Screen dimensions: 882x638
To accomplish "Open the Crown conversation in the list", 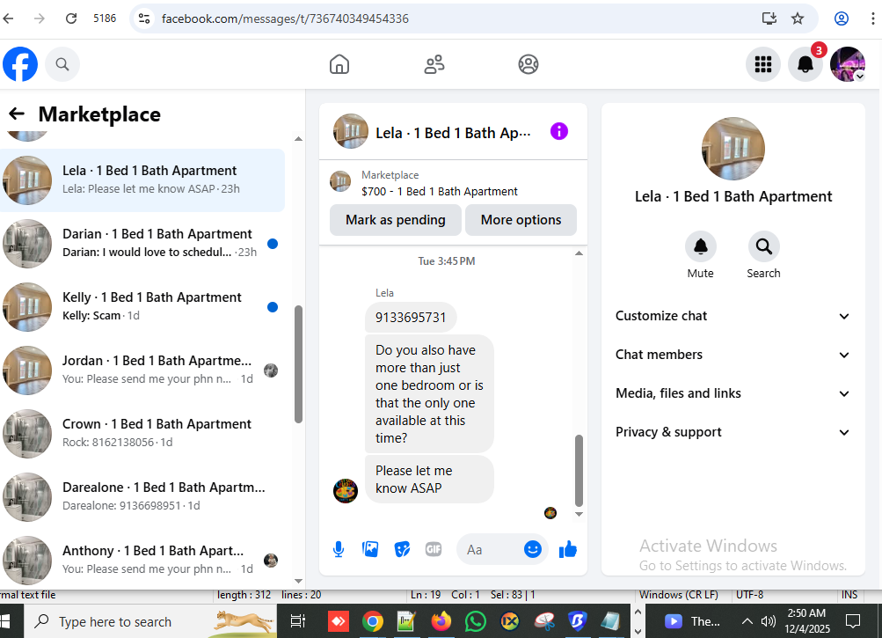I will click(142, 434).
